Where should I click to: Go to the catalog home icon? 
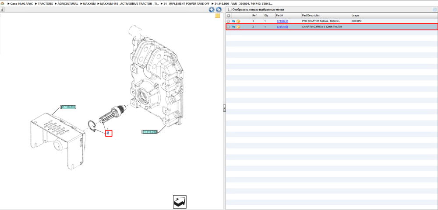[x=3, y=3]
